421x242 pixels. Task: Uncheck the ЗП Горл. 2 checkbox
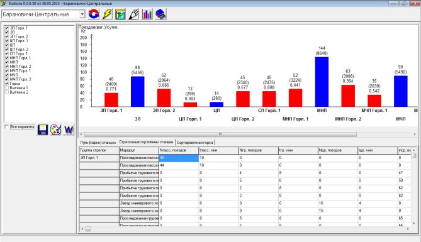point(7,36)
